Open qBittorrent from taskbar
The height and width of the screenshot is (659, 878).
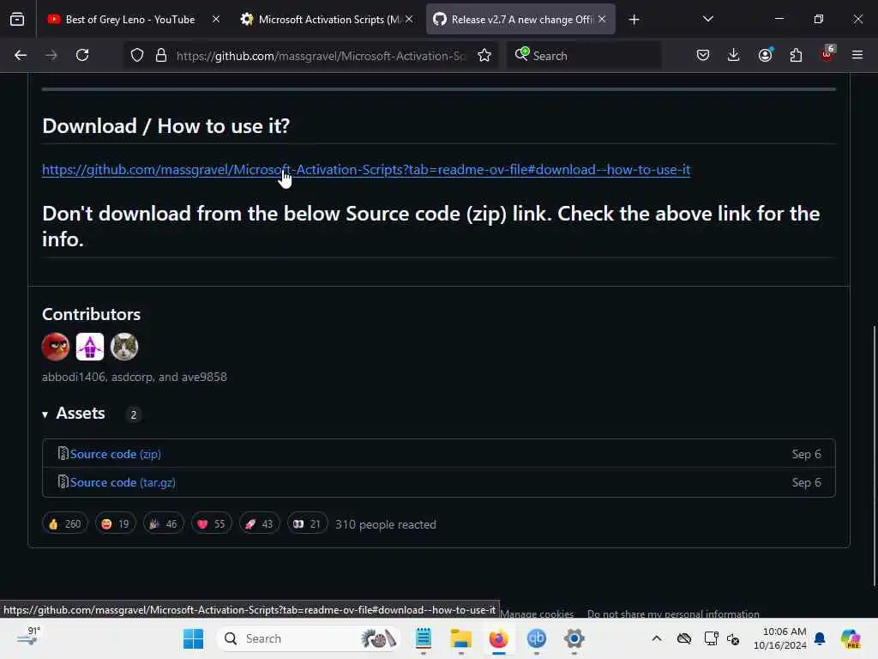(537, 638)
